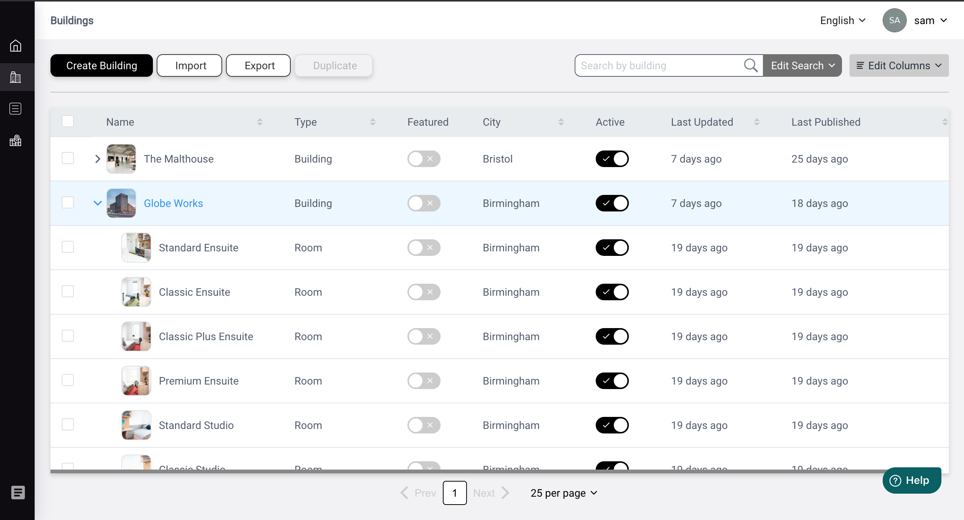Click the document icon at the bottom of the sidebar
Image resolution: width=964 pixels, height=520 pixels.
tap(18, 492)
